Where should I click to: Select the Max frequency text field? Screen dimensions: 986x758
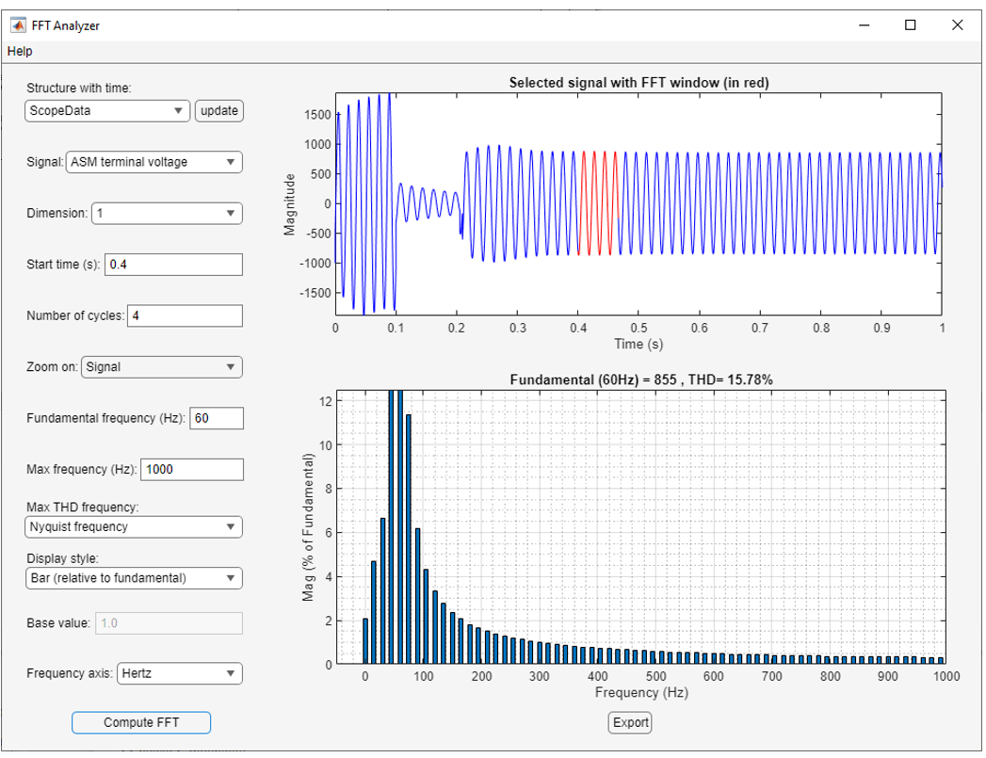point(192,469)
